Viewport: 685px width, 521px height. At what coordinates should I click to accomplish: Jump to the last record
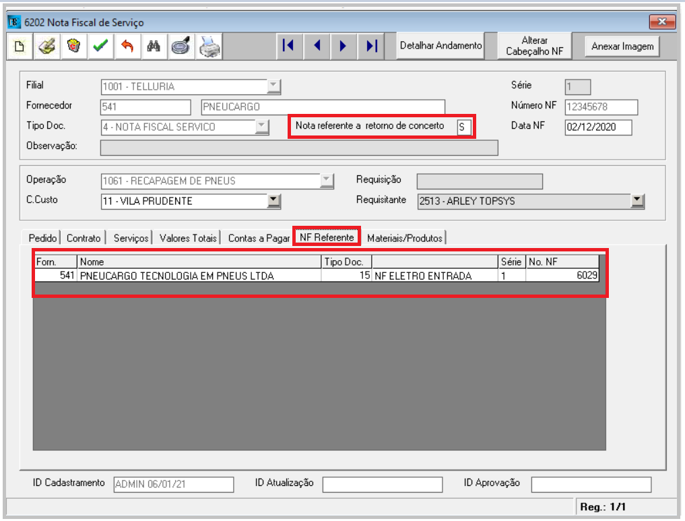pyautogui.click(x=371, y=46)
